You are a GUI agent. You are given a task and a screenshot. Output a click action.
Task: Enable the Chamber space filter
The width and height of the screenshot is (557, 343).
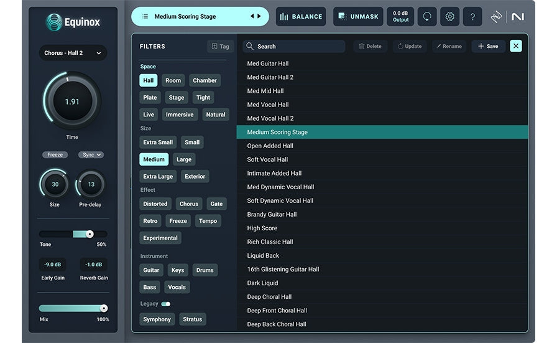click(205, 80)
